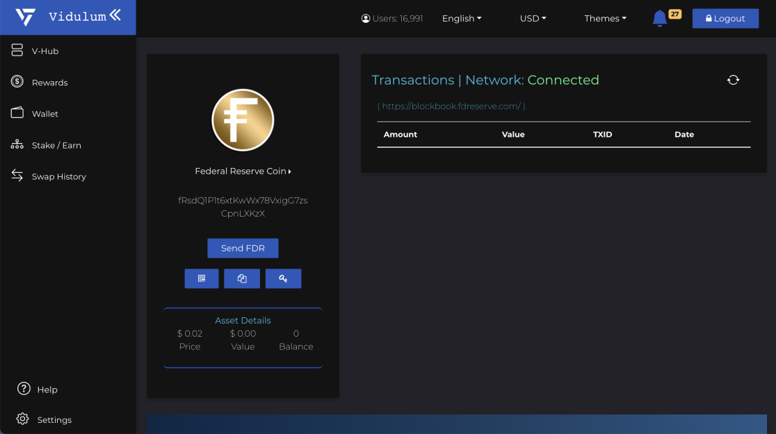The image size is (776, 434).
Task: Refresh the transactions list
Action: coord(733,80)
